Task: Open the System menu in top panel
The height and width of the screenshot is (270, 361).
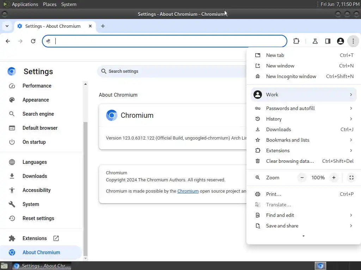Action: tap(69, 4)
